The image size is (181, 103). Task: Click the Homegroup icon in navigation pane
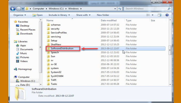click(x=16, y=69)
